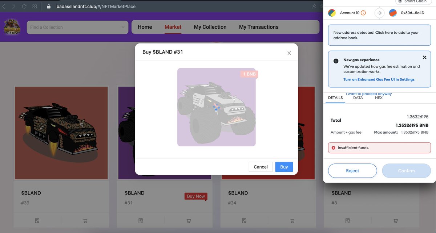Go forward with the browser forward arrow

point(14,7)
